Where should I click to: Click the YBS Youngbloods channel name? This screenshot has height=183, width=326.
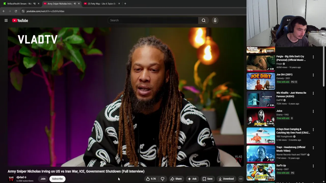pos(284,136)
